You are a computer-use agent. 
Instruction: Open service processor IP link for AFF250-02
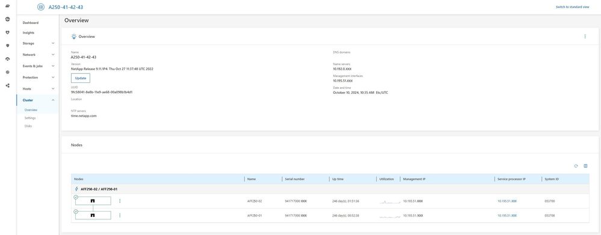[507, 201]
